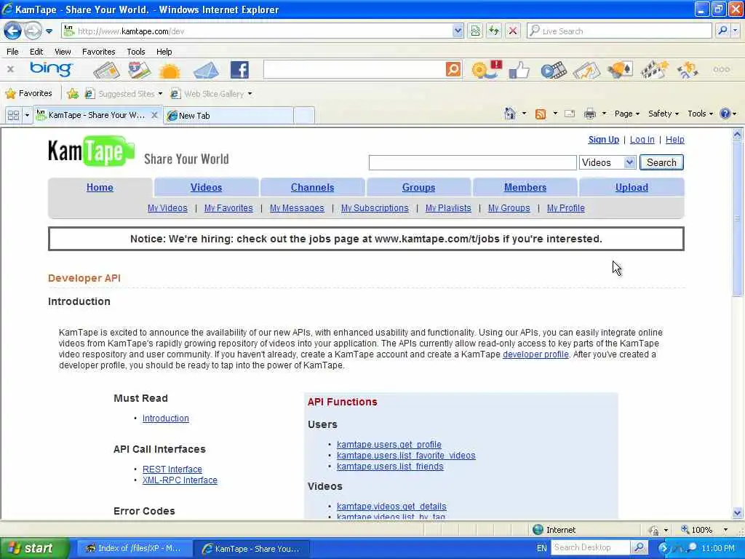Open the File menu

click(x=12, y=52)
